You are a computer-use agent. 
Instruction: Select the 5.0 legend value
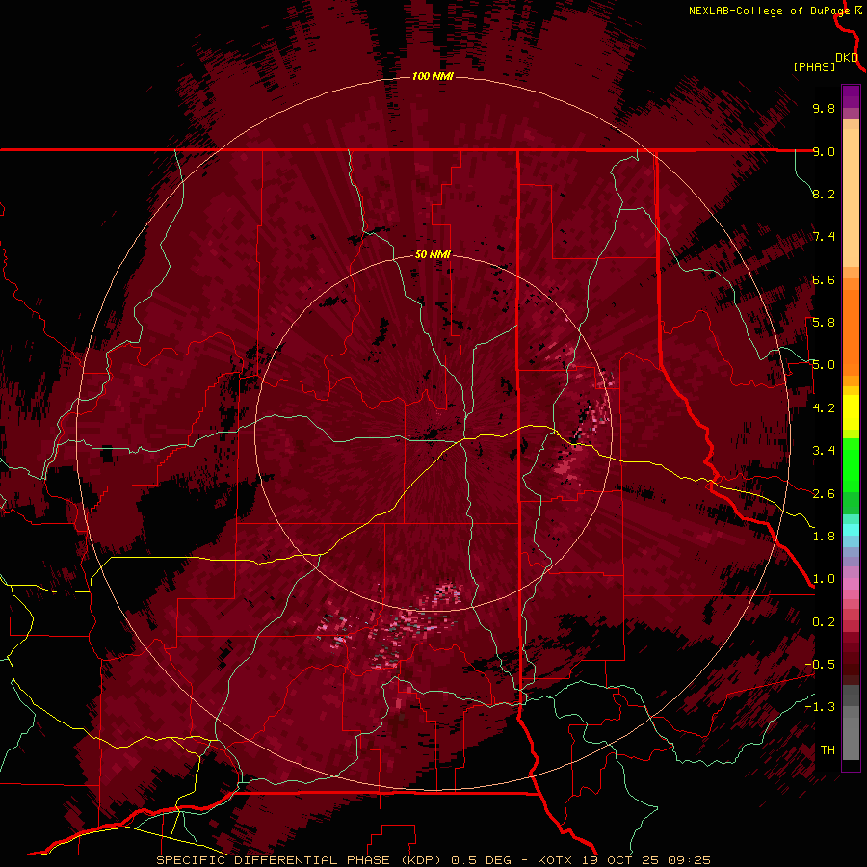tap(824, 365)
